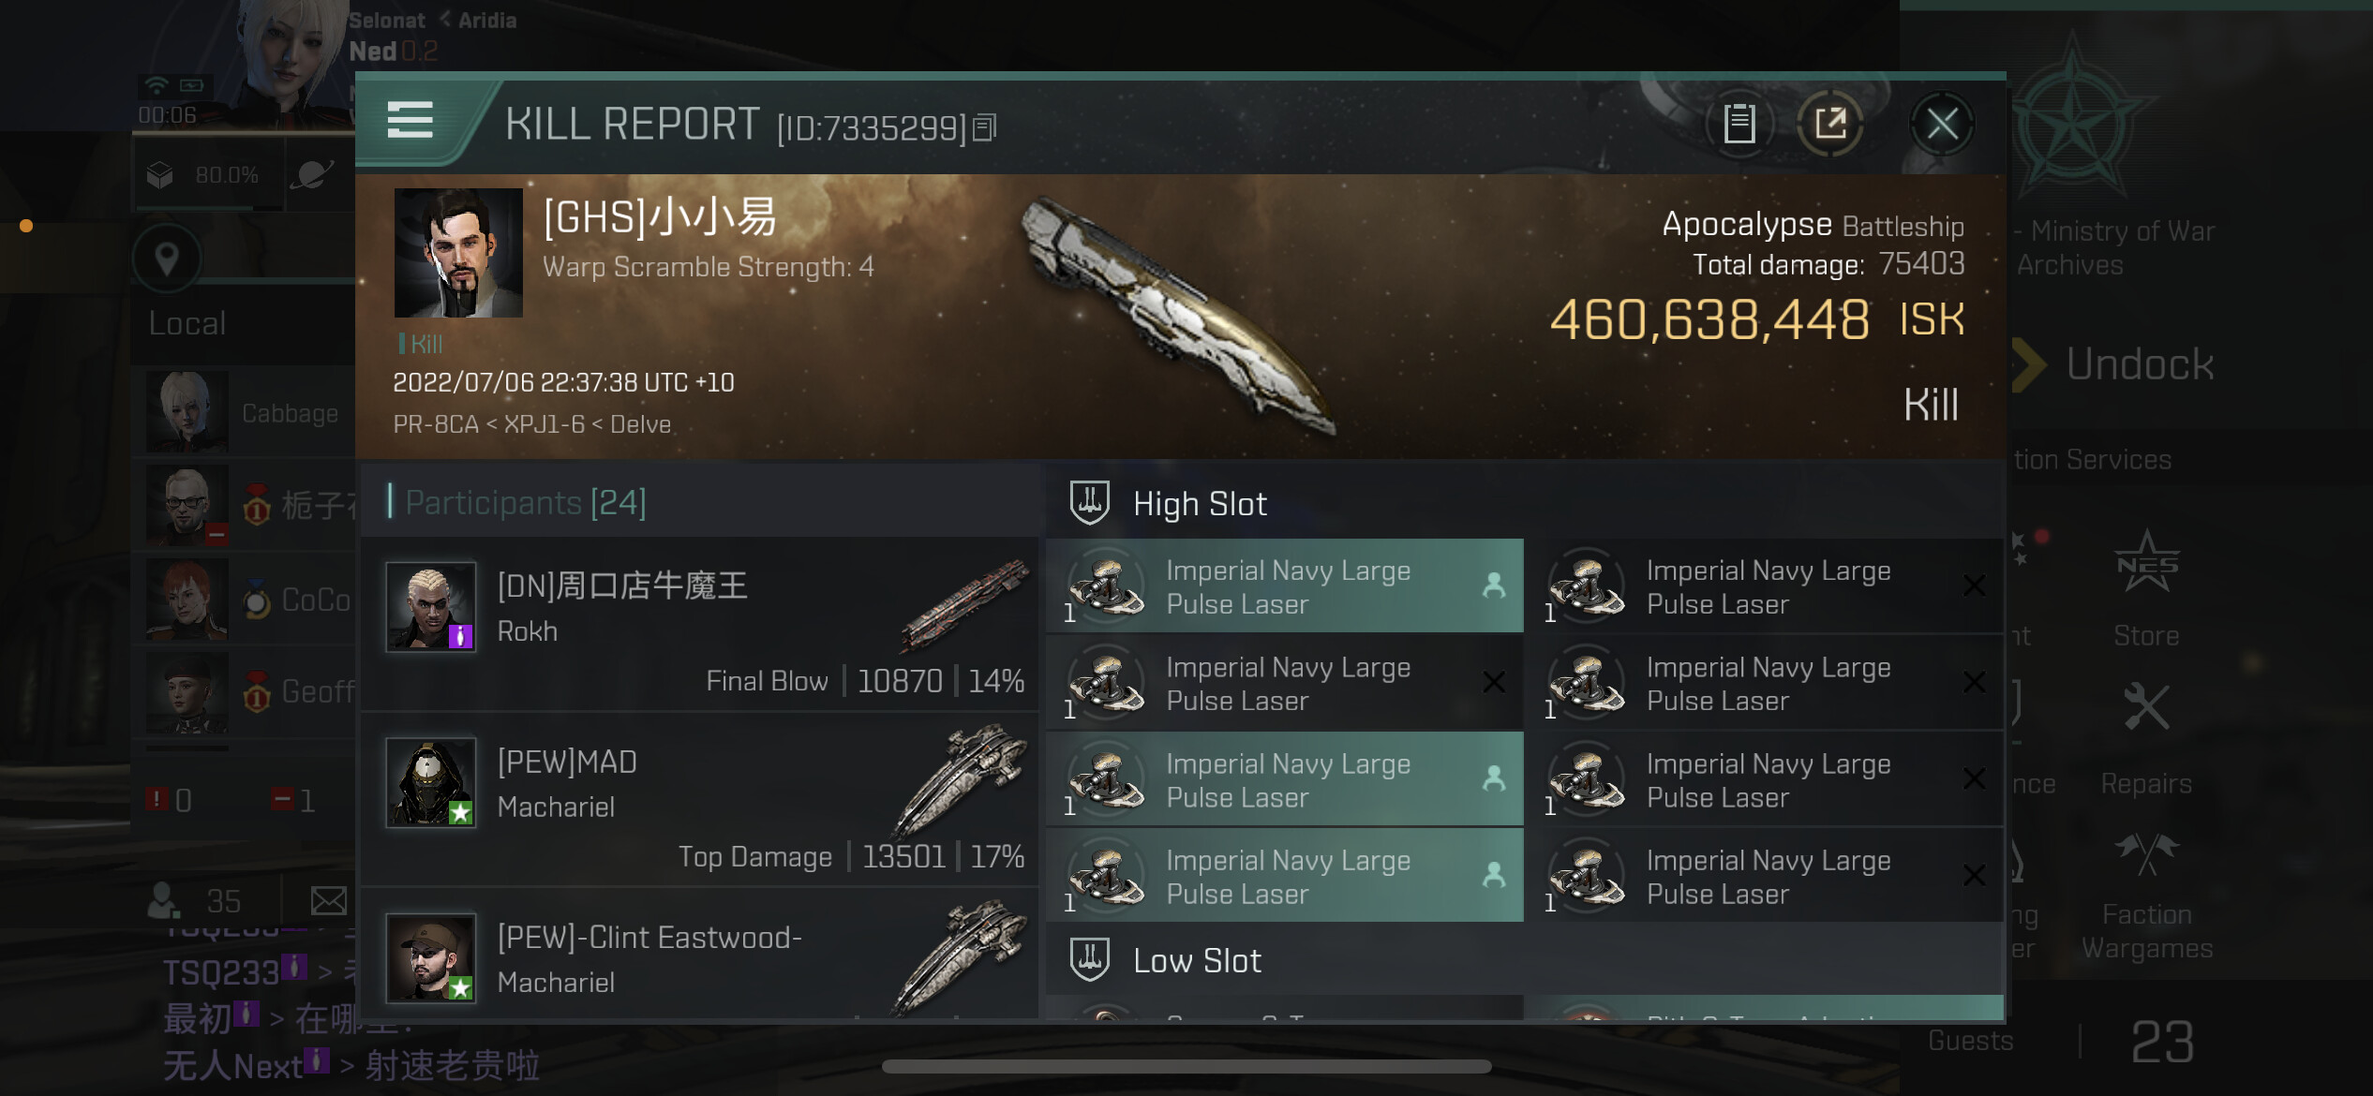2373x1096 pixels.
Task: Open victim 小小易's portrait
Action: pos(458,253)
